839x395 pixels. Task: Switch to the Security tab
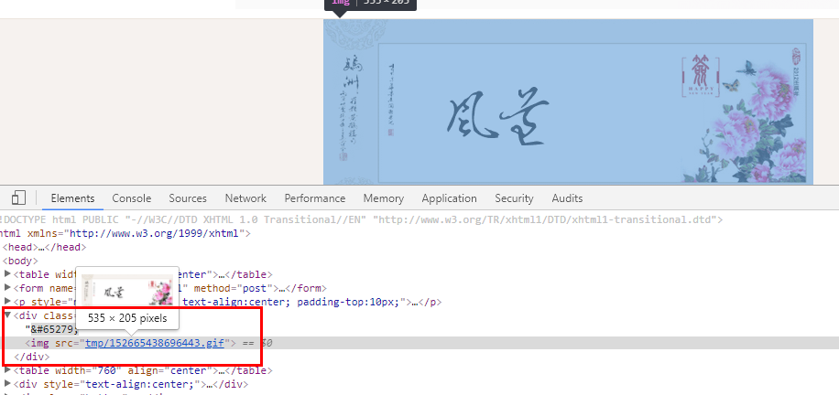coord(514,198)
